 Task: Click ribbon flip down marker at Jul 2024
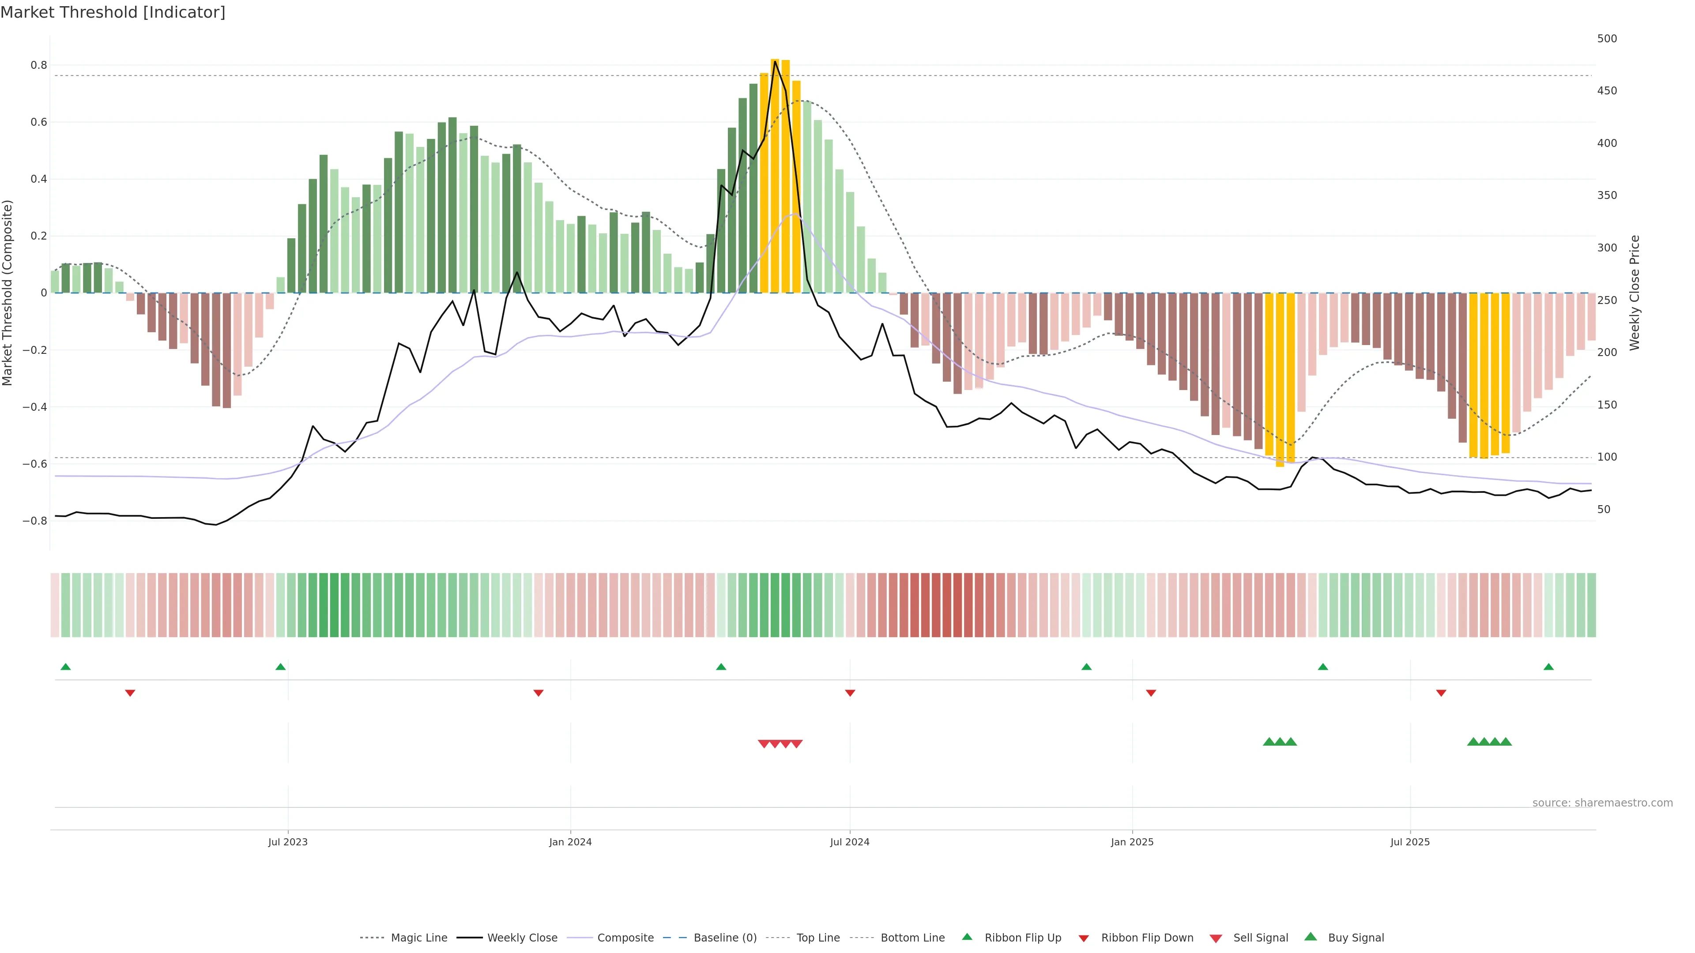pos(849,693)
